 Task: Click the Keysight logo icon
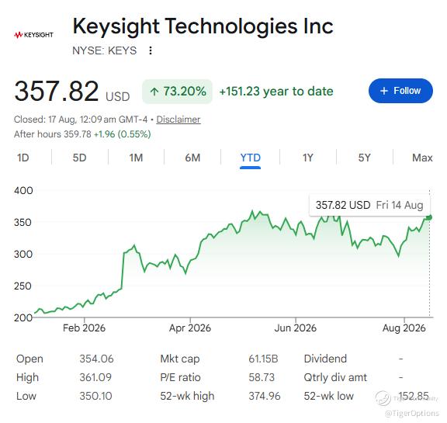33,35
